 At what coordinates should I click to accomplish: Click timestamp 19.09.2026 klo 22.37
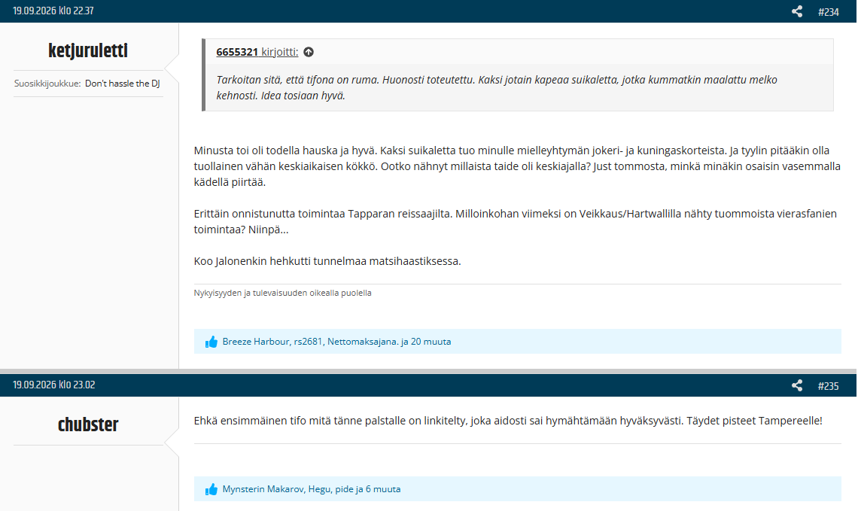[53, 11]
